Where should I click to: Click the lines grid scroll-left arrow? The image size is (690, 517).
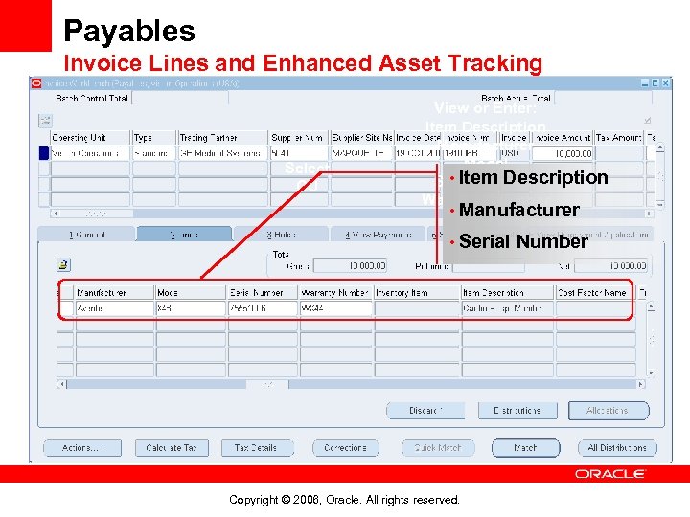click(62, 385)
